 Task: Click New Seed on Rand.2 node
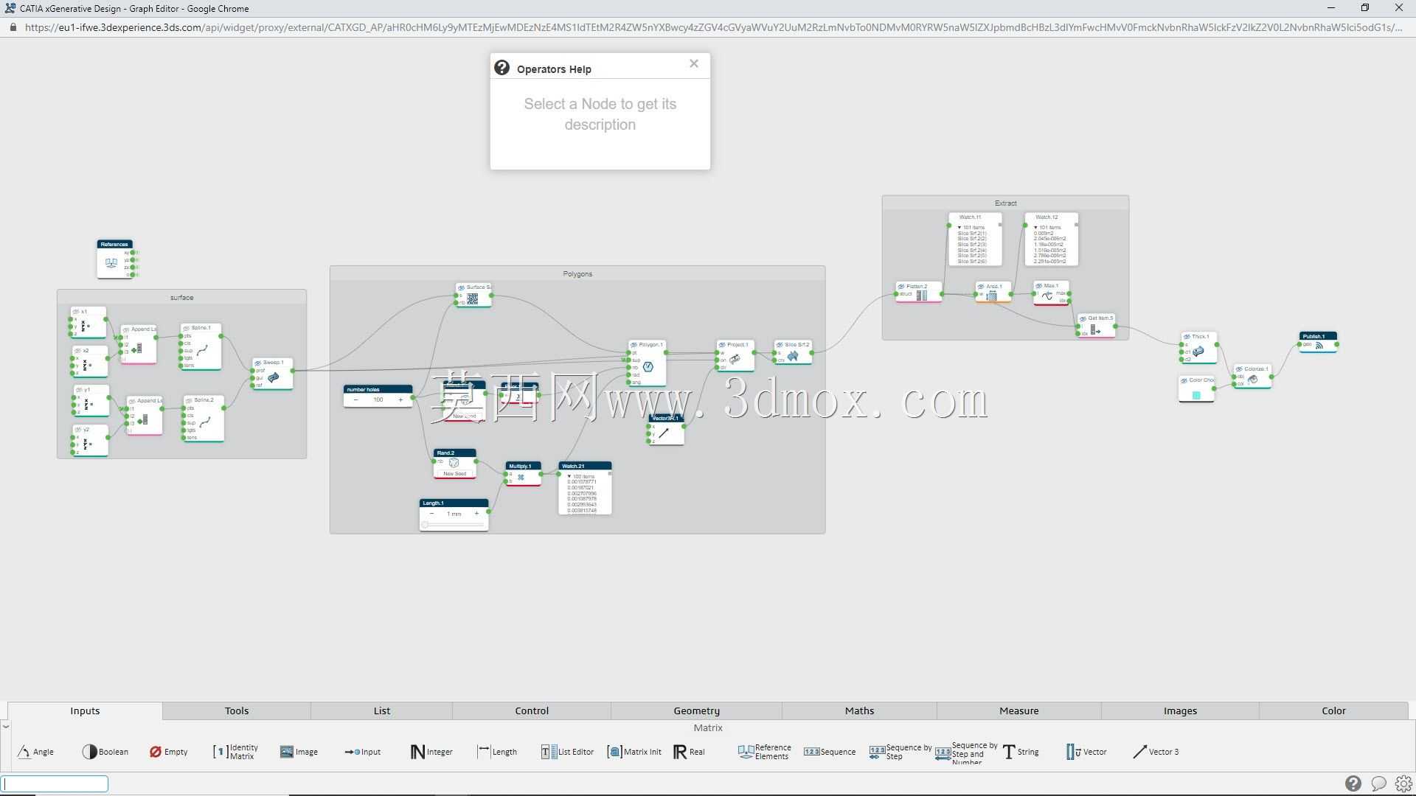[x=455, y=474]
